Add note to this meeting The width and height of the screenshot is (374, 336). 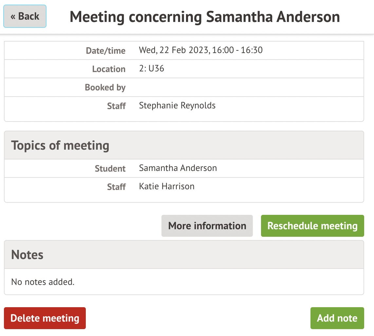tap(337, 318)
